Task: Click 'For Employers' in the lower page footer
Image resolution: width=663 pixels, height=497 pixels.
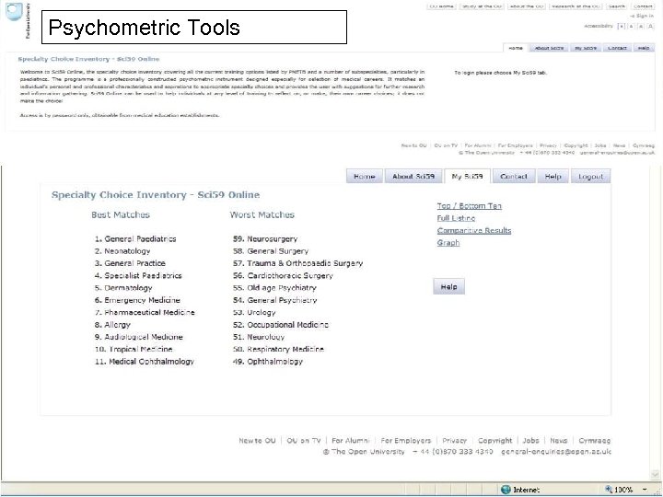Action: (x=406, y=440)
